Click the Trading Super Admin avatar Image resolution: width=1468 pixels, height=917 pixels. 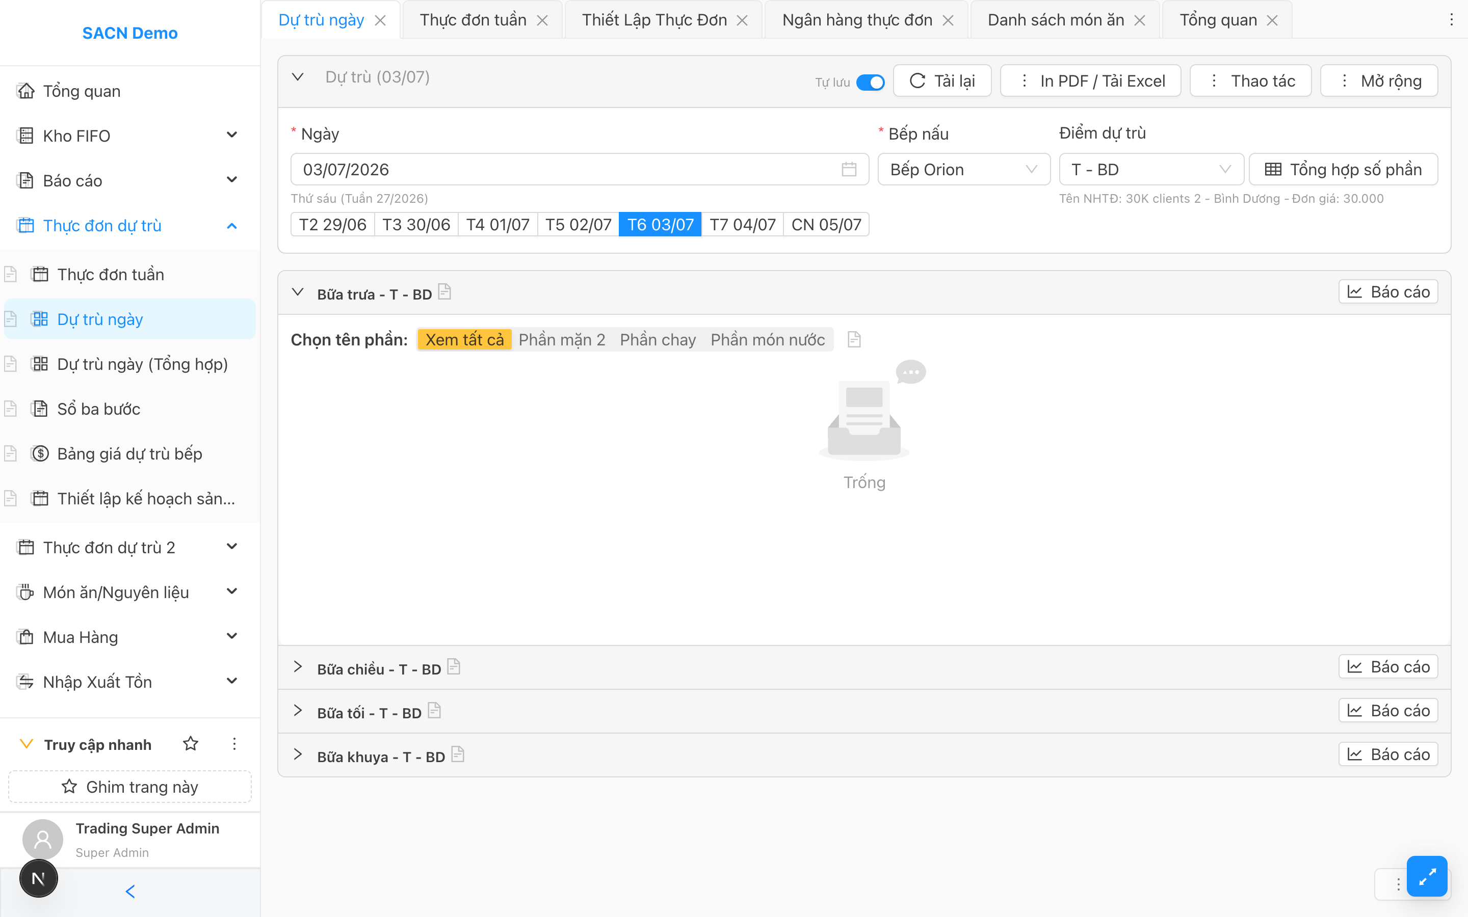(x=42, y=840)
